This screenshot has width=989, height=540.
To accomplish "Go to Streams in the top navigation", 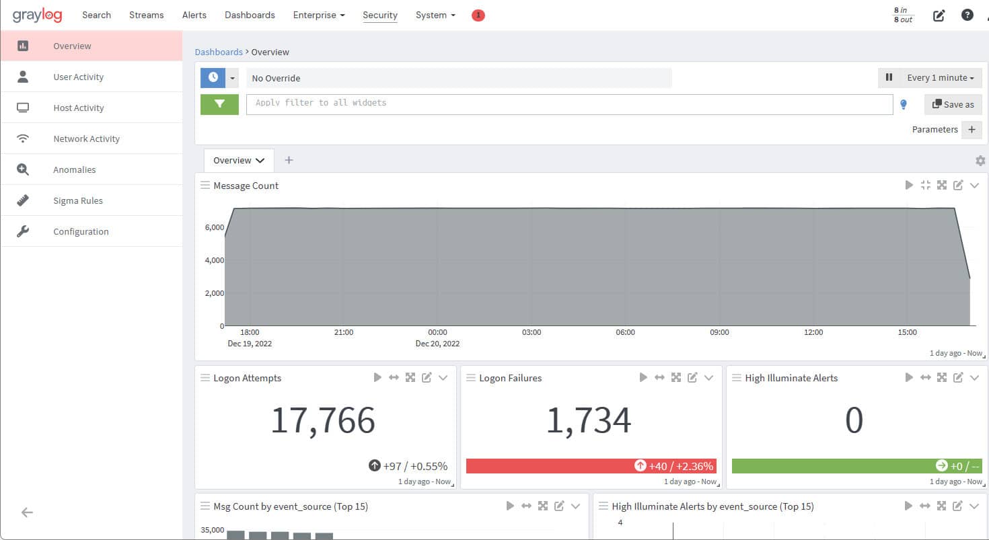I will click(x=146, y=15).
